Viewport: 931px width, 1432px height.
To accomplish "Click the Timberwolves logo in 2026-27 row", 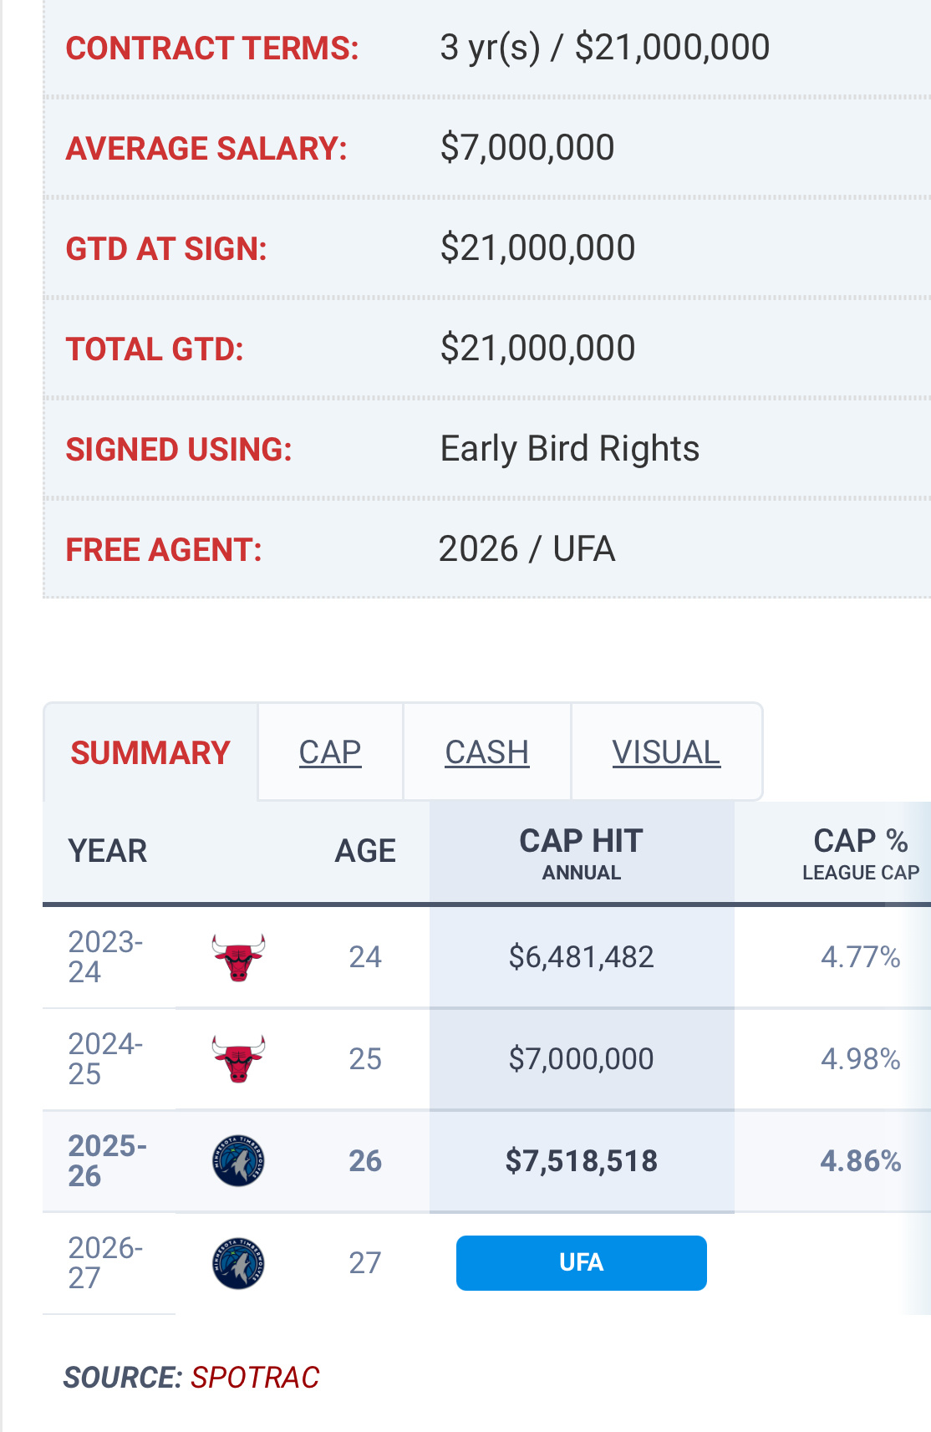I will (x=238, y=1263).
